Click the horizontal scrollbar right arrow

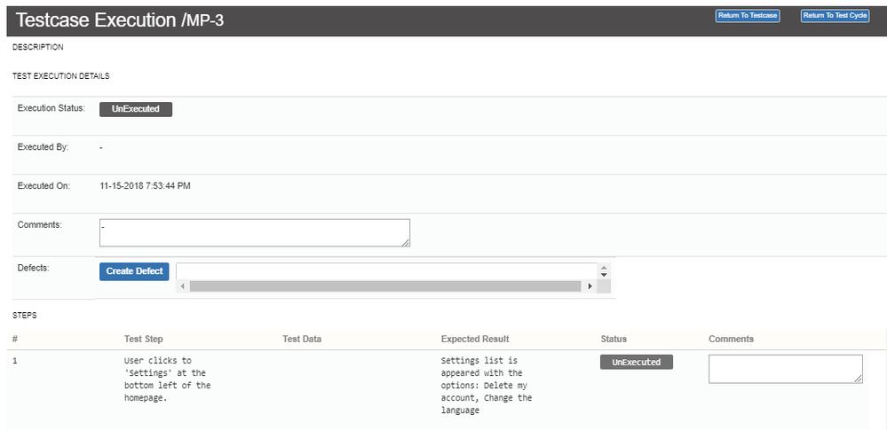point(590,286)
